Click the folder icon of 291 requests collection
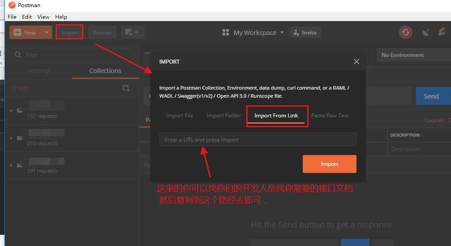Image resolution: width=451 pixels, height=246 pixels. point(20,165)
